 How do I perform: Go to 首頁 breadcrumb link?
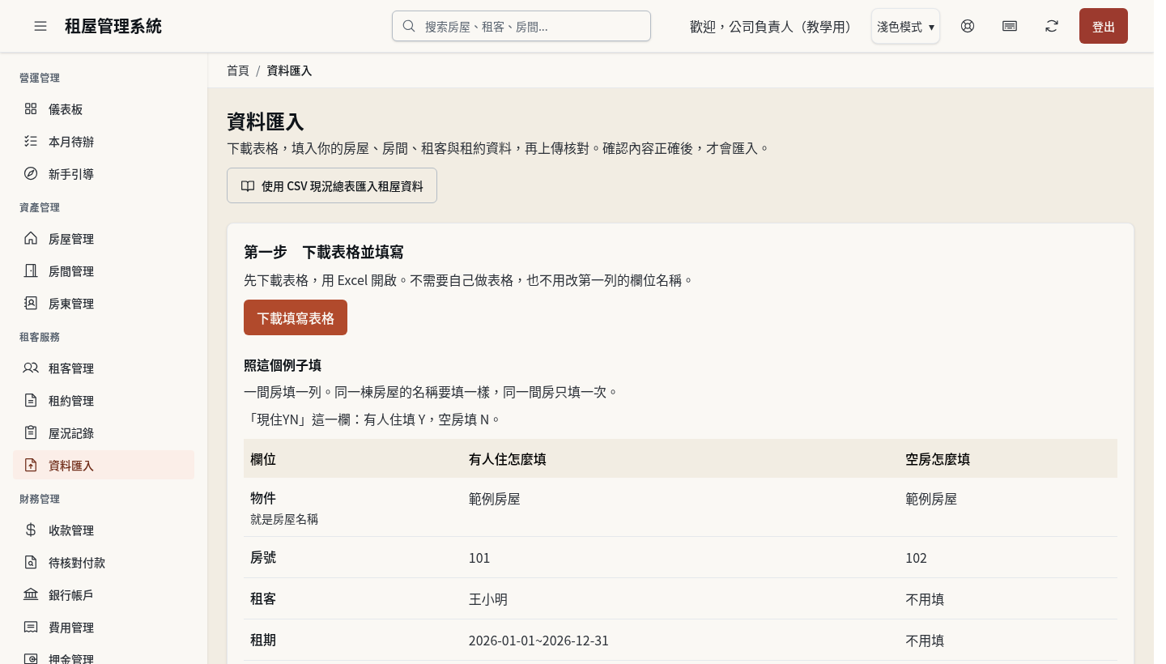coord(238,70)
